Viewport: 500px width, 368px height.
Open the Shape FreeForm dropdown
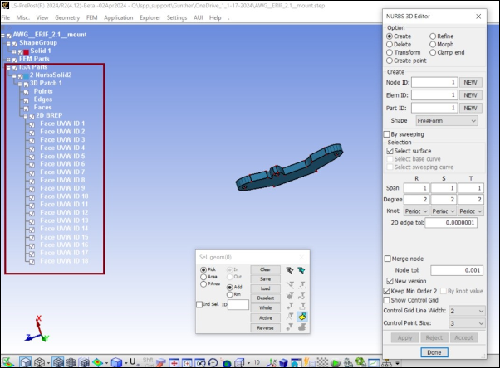coord(447,121)
